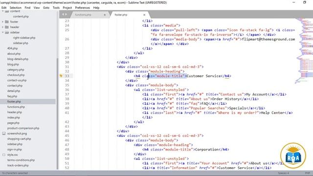
Task: Open right-sidebar.php file
Action: [24, 38]
